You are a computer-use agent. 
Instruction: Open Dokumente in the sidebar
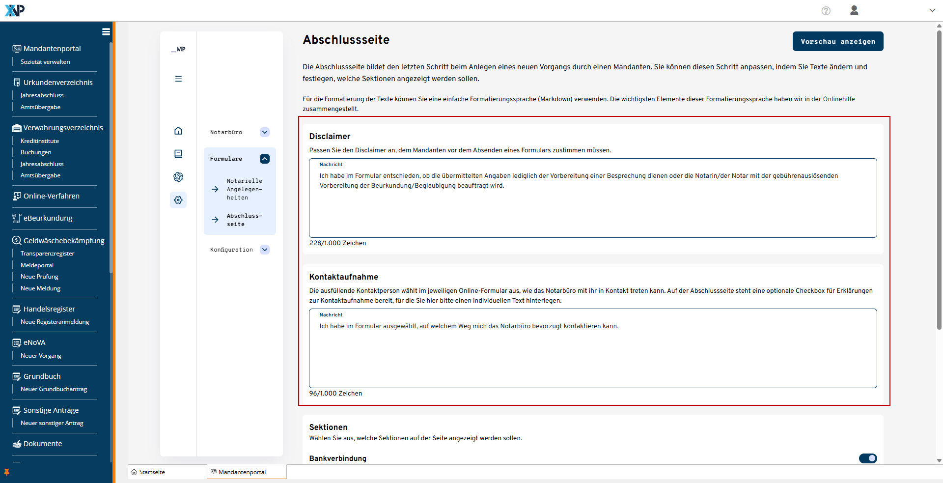[43, 444]
